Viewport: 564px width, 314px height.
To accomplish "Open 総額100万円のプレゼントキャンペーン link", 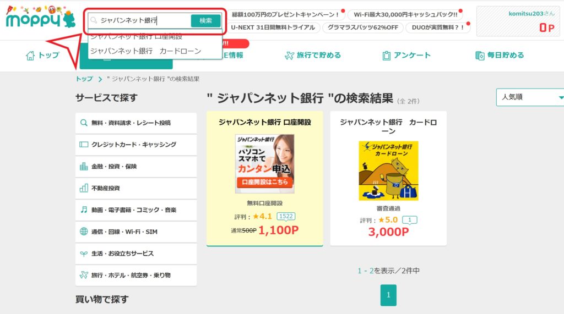I will [x=286, y=15].
